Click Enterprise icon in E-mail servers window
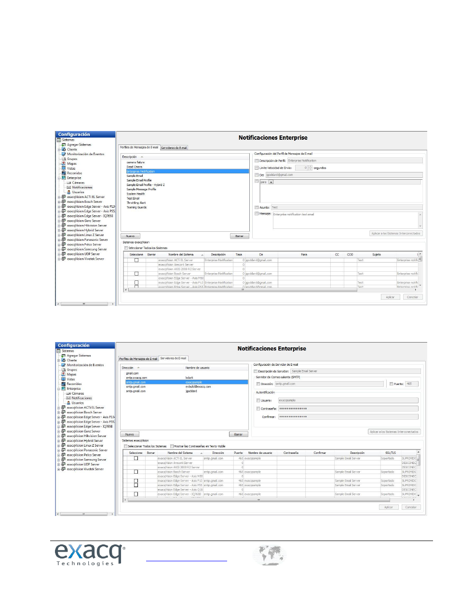Image resolution: width=460 pixels, height=595 pixels. (x=63, y=389)
